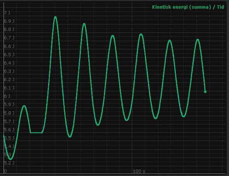
Task: Click the first small peak near 5.9 J
Action: (x=24, y=106)
